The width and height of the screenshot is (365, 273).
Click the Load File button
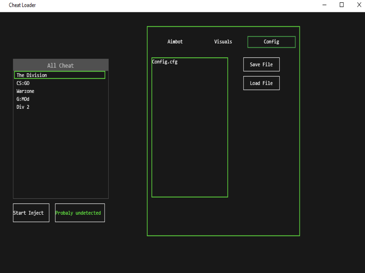tap(261, 83)
